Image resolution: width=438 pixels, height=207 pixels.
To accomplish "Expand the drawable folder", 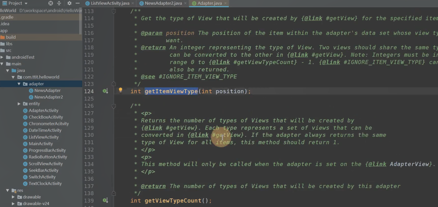I will pyautogui.click(x=13, y=197).
